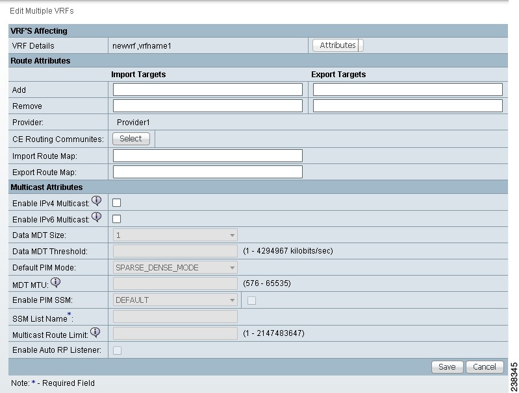Click the 'Edit Multiple VRFs' title
Viewport: 519px width, 393px height.
click(x=42, y=11)
